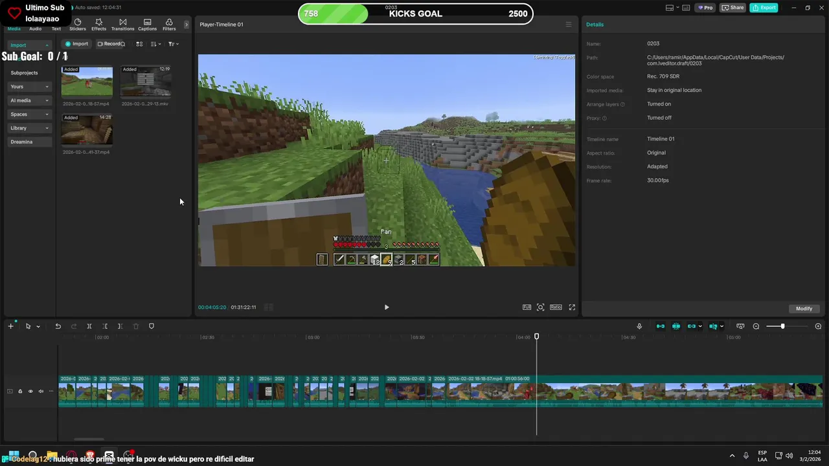Viewport: 829px width, 466px height.
Task: Click the Ratio button in player
Action: tap(556, 307)
